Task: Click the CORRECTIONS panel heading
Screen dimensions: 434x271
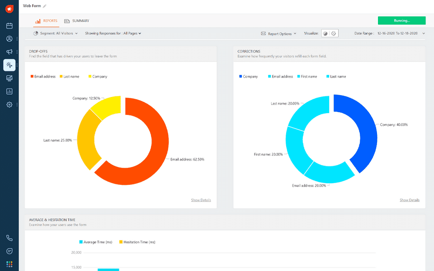Action: pyautogui.click(x=249, y=51)
